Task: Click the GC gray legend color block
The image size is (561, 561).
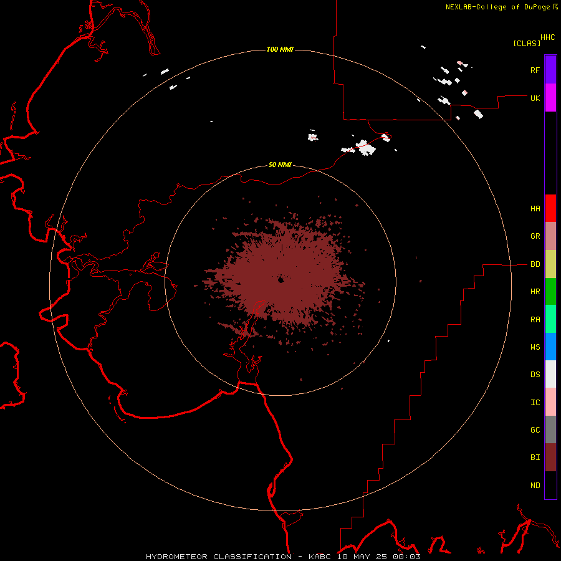Action: [x=550, y=429]
